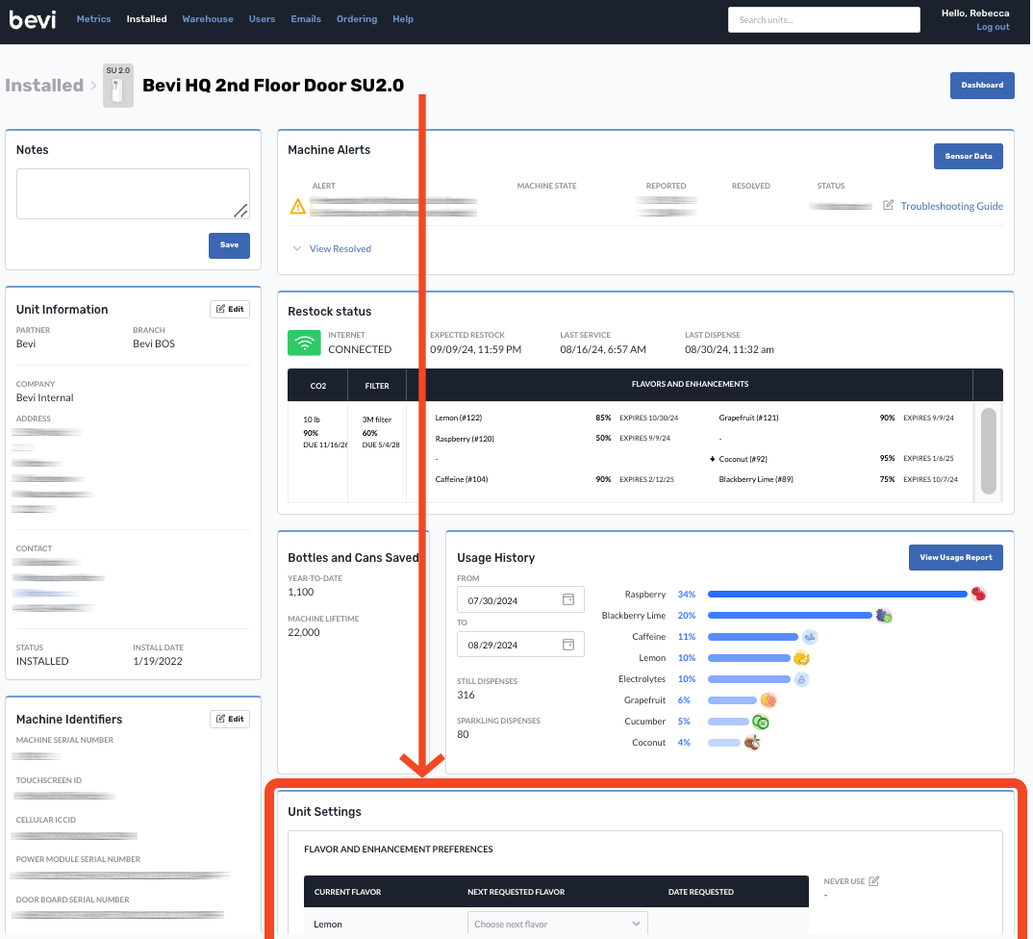Go to the Installed tab
The height and width of the screenshot is (939, 1033).
146,19
